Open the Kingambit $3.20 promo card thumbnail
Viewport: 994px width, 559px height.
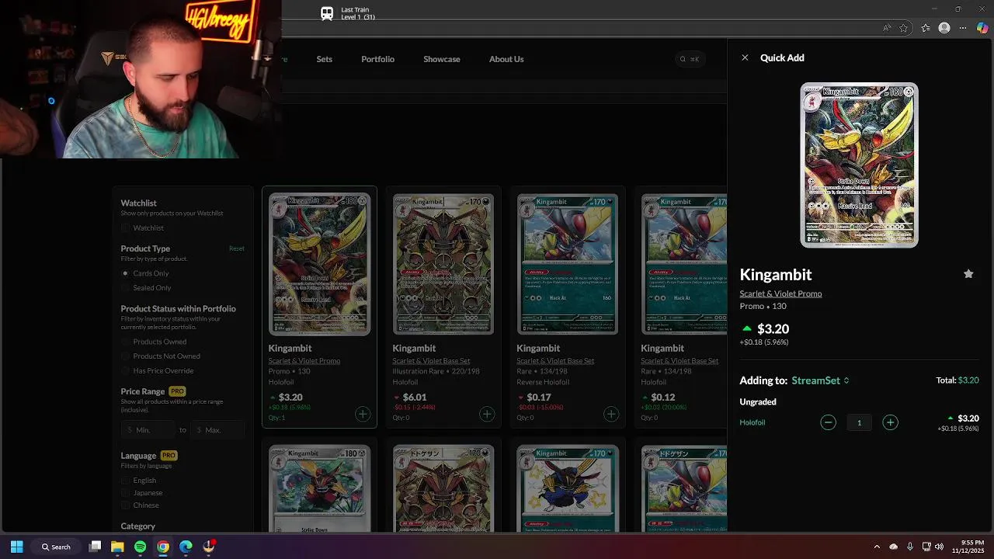[319, 264]
